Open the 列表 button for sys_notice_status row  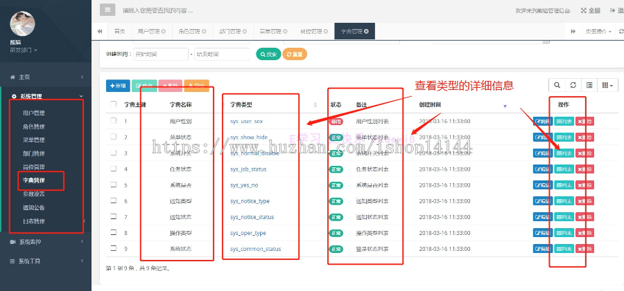[564, 217]
